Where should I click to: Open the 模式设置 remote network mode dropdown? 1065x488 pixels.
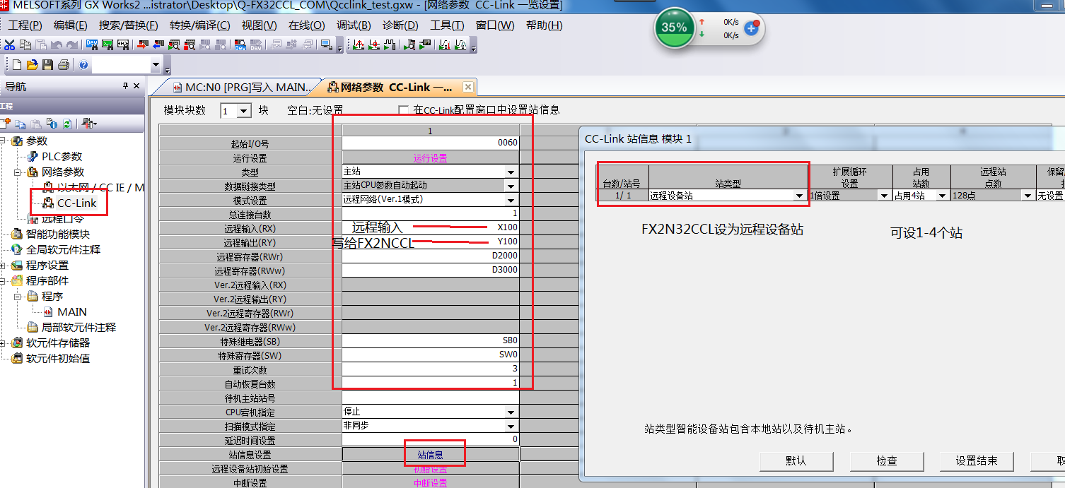[511, 201]
